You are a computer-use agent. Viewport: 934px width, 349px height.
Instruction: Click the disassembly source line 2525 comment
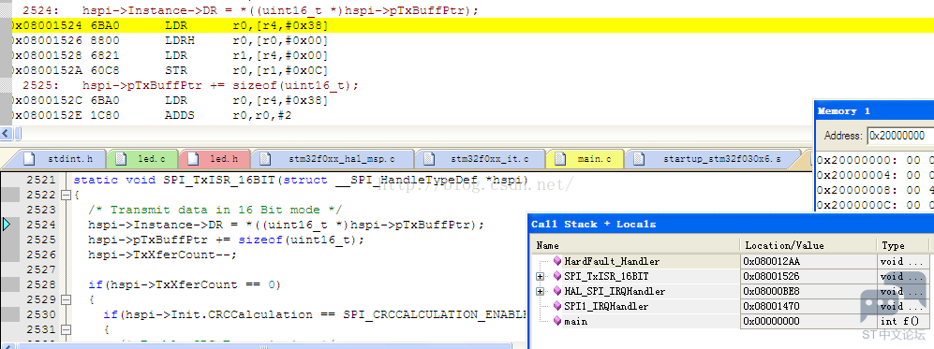click(190, 86)
